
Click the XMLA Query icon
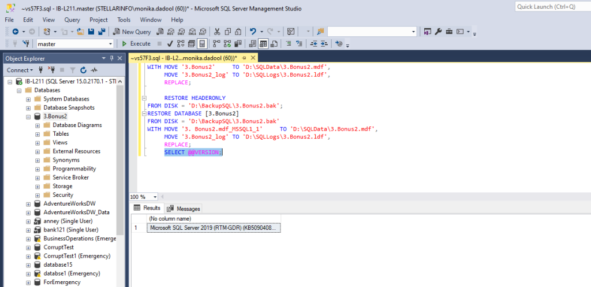click(x=192, y=32)
